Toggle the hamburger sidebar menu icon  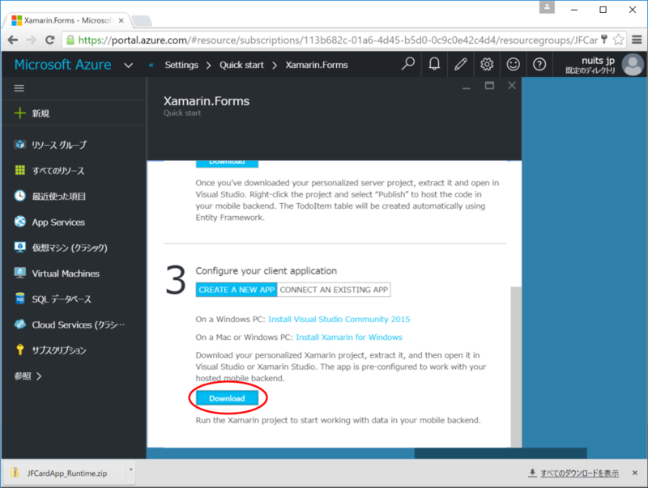pyautogui.click(x=19, y=88)
